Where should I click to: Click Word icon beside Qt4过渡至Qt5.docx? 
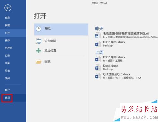coord(98,76)
